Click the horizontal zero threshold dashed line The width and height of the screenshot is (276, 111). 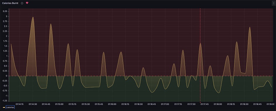coord(141,76)
